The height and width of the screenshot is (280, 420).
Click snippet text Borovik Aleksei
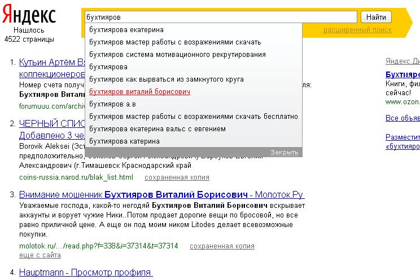[44, 146]
